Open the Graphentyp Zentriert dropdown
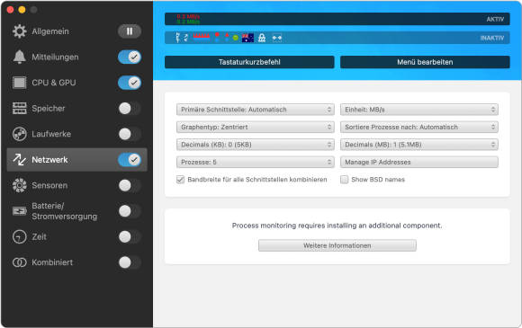The width and height of the screenshot is (522, 328). [256, 127]
